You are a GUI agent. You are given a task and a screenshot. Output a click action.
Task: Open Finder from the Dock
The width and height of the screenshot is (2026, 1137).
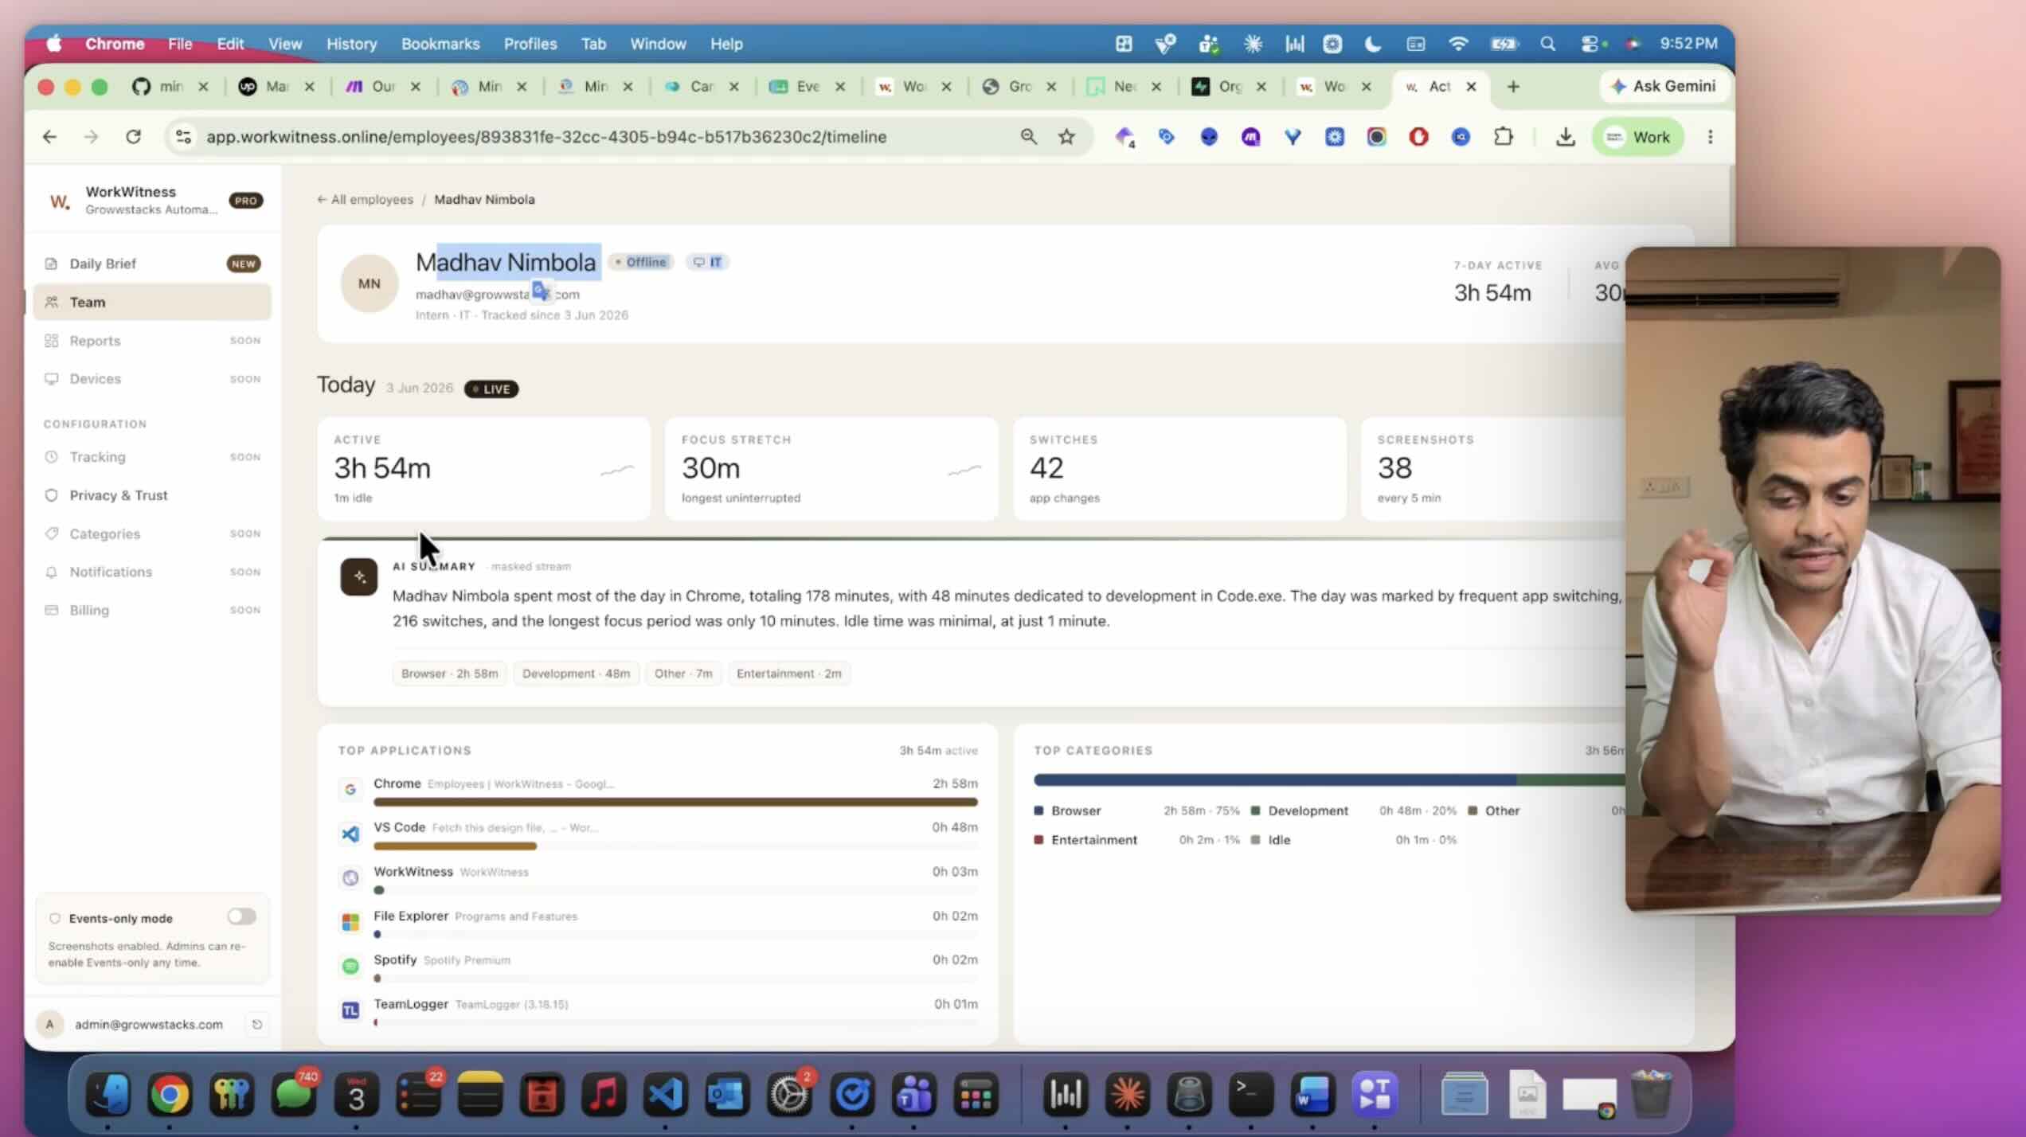coord(108,1093)
